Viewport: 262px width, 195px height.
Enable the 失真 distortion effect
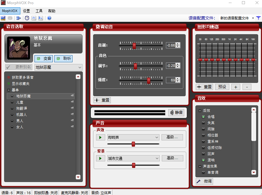pos(203,123)
